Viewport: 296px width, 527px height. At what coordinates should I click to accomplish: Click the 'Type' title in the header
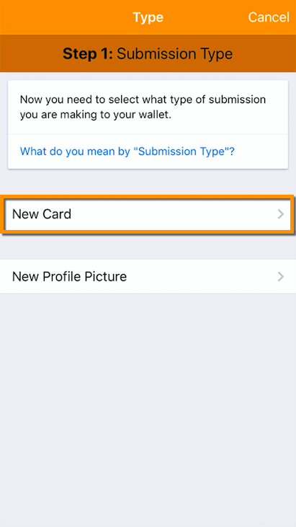[148, 17]
